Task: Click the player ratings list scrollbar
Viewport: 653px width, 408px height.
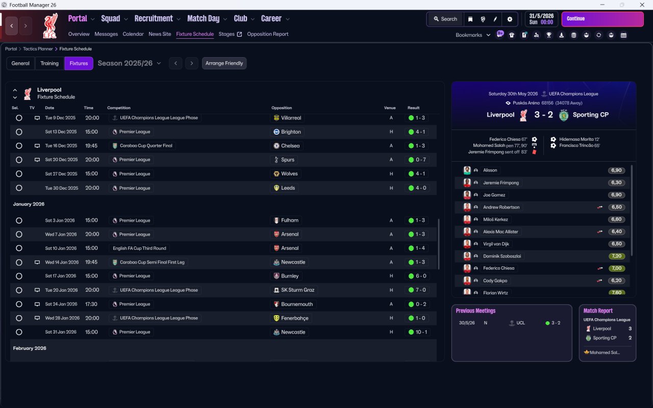Action: coord(632,210)
